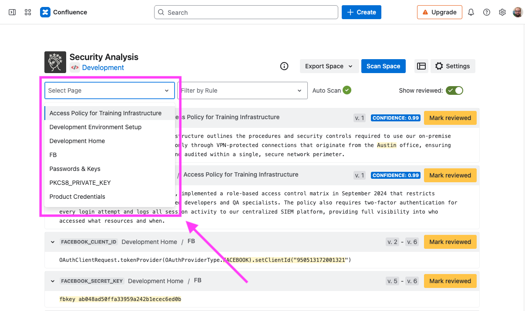Click the v. 5 version badge
Screen dimensions: 525x311
(392, 281)
